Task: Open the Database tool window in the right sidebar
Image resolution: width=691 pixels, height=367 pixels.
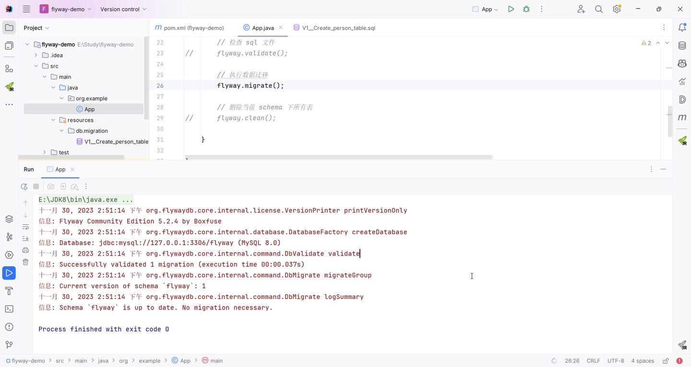Action: tap(682, 46)
